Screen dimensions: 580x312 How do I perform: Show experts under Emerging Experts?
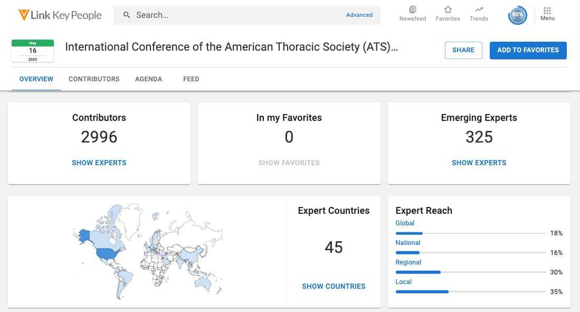pos(479,163)
